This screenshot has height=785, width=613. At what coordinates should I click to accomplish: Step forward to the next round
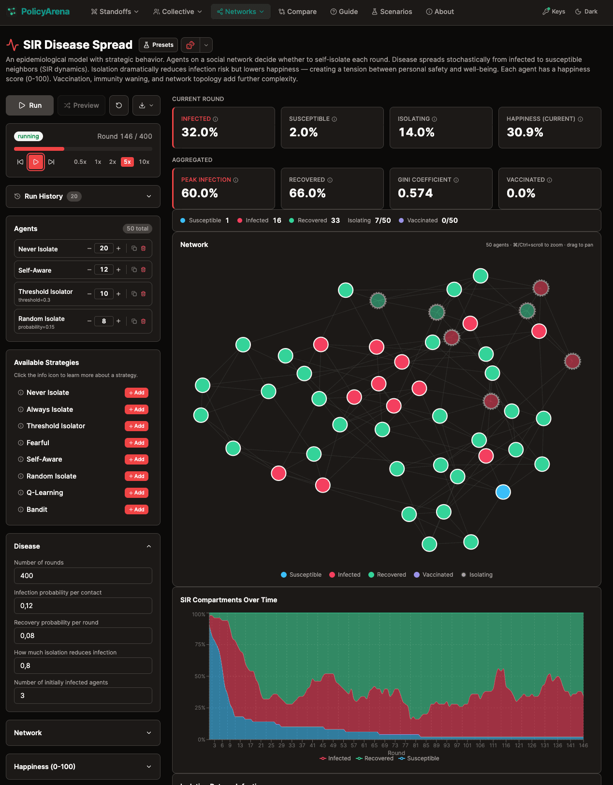pyautogui.click(x=51, y=162)
